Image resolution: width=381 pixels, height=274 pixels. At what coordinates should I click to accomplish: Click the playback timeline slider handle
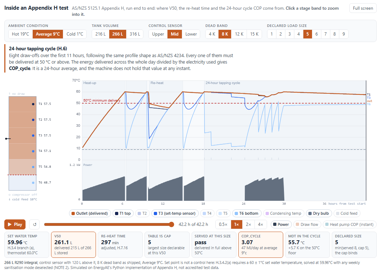coord(171,224)
